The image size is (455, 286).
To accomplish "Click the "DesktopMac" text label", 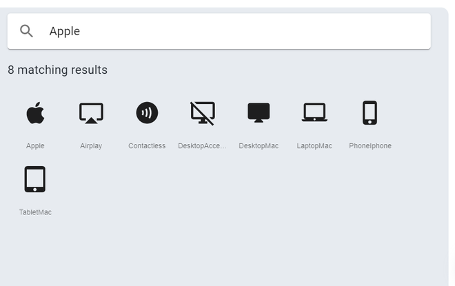I will point(259,145).
